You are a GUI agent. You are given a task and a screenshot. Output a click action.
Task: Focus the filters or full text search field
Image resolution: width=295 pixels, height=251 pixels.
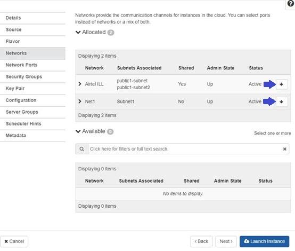pos(185,149)
